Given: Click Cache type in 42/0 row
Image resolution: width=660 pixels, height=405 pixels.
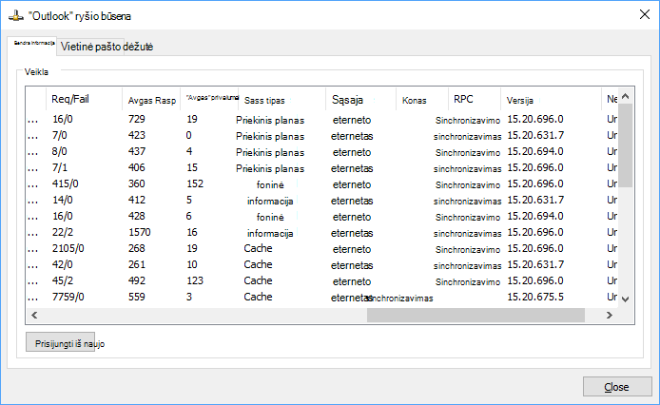Looking at the screenshot, I should 258,264.
